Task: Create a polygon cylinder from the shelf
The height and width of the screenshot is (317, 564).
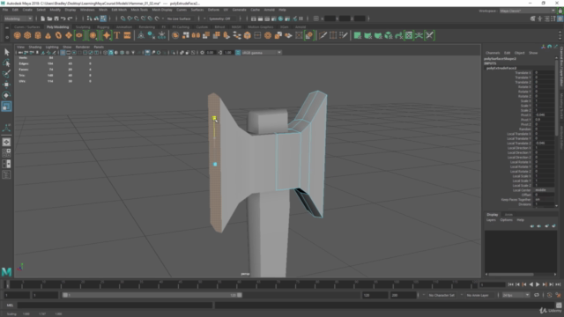Action: pyautogui.click(x=38, y=35)
